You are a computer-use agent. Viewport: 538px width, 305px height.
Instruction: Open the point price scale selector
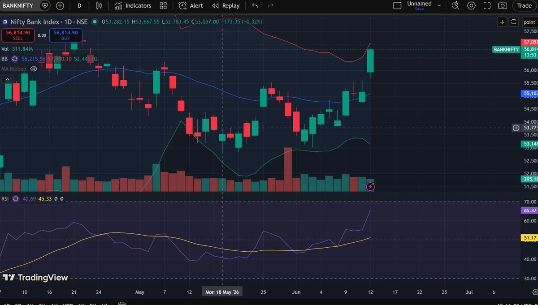(x=529, y=21)
